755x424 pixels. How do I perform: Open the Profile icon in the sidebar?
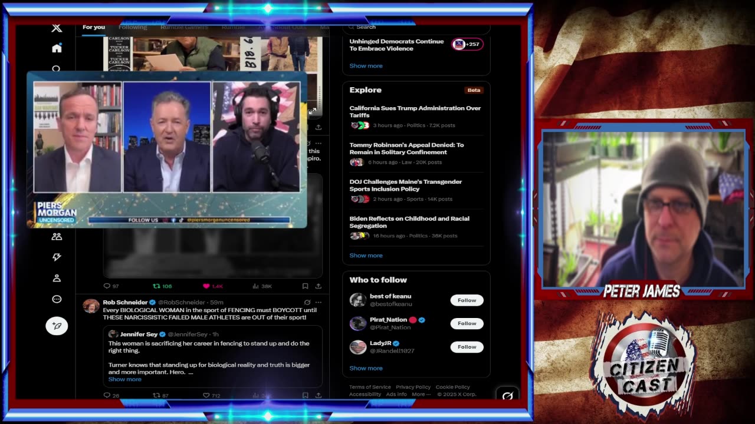tap(57, 278)
